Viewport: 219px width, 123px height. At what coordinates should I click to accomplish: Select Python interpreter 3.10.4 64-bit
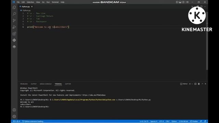click(x=183, y=121)
